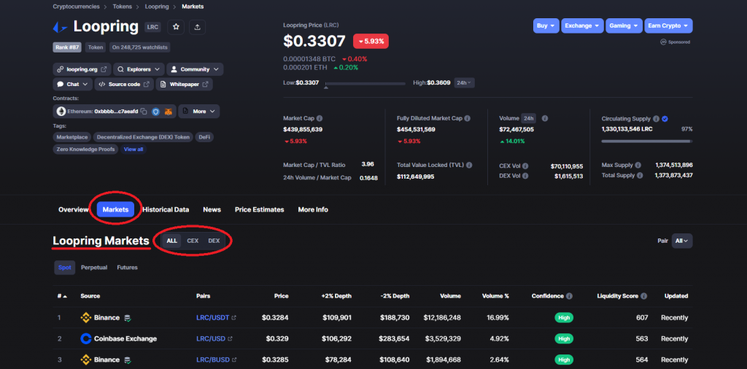Switch to Spot markets
Viewport: 747px width, 369px height.
(x=65, y=268)
